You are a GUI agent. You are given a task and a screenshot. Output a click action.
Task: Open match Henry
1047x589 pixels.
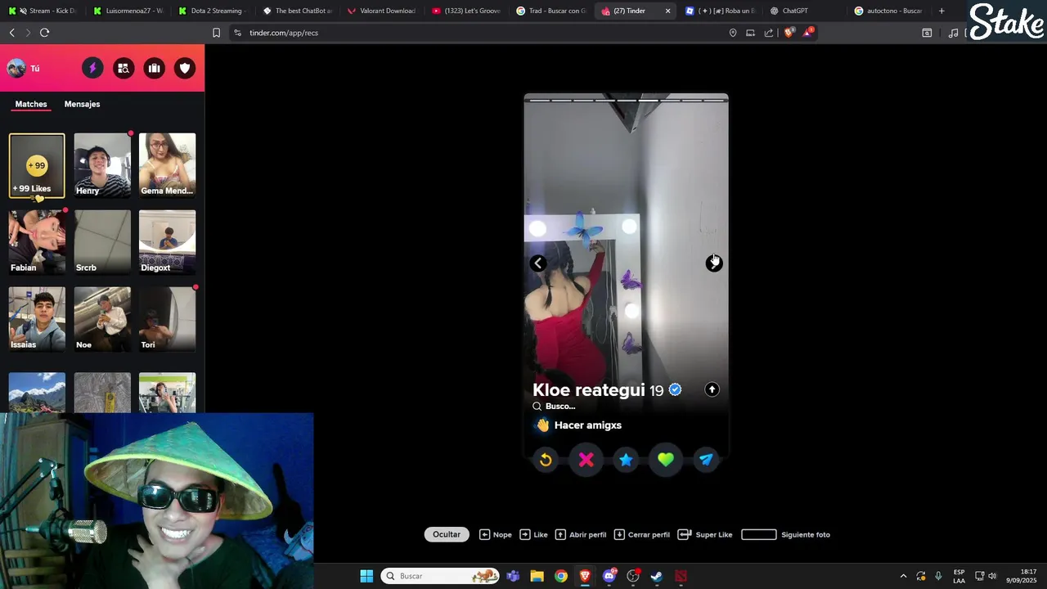pyautogui.click(x=102, y=165)
